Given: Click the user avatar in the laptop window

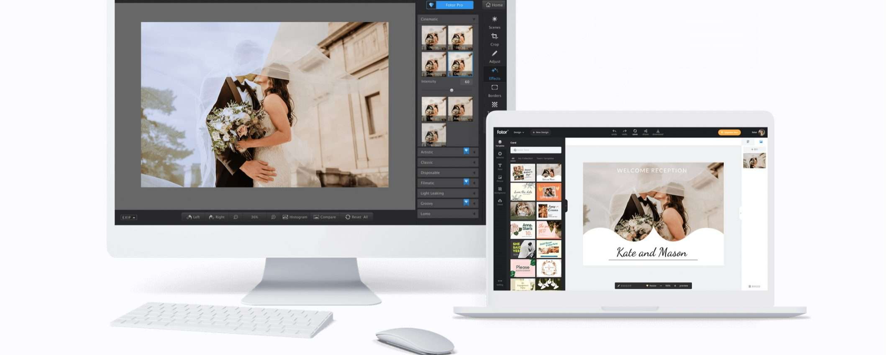Looking at the screenshot, I should click(x=761, y=132).
